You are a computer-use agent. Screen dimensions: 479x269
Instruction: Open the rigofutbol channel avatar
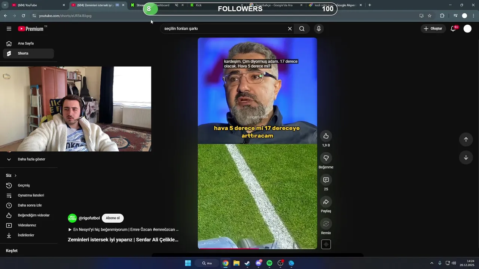tap(72, 218)
